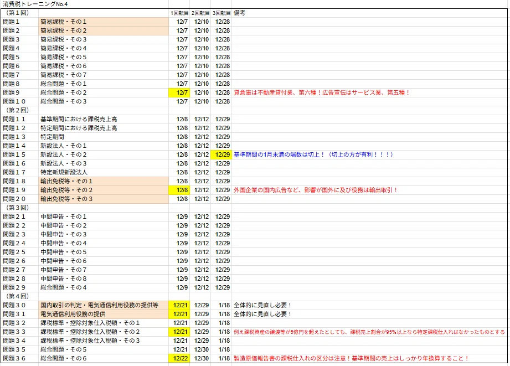Click cell 問題10
The image size is (510, 366).
[20, 101]
